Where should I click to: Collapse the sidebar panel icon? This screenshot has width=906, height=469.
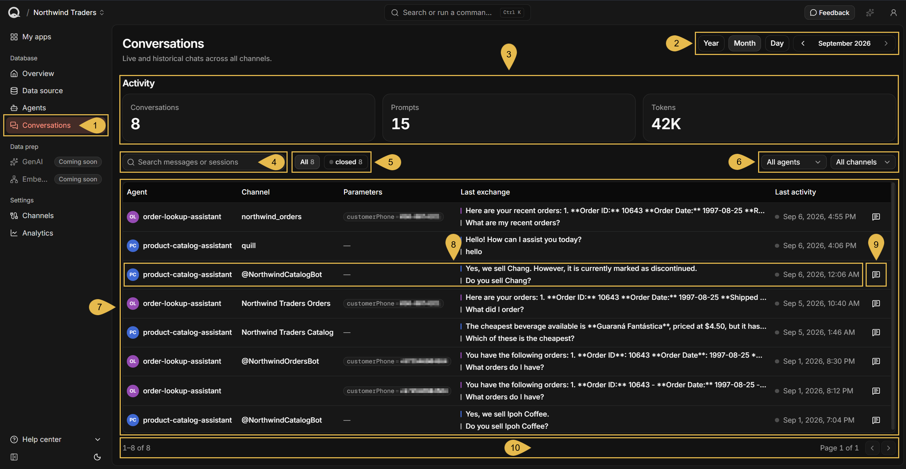14,457
